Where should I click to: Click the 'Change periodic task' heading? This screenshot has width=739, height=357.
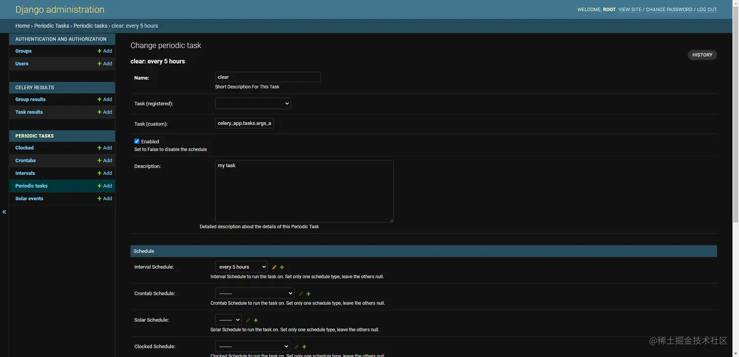(x=166, y=45)
